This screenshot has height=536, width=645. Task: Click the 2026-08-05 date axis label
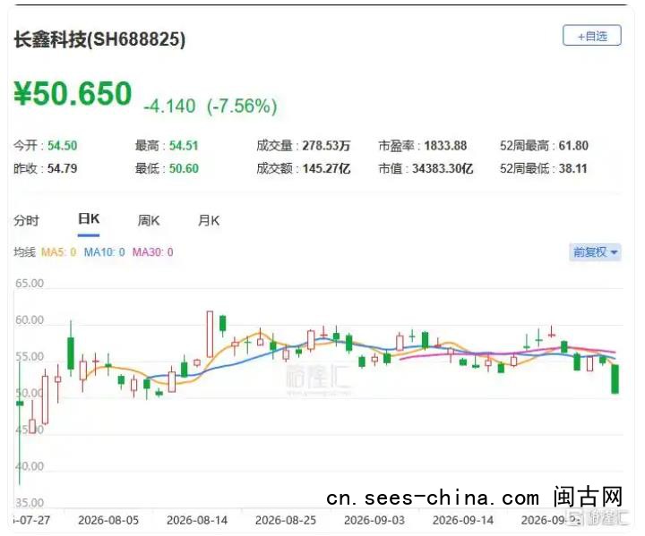(x=108, y=521)
